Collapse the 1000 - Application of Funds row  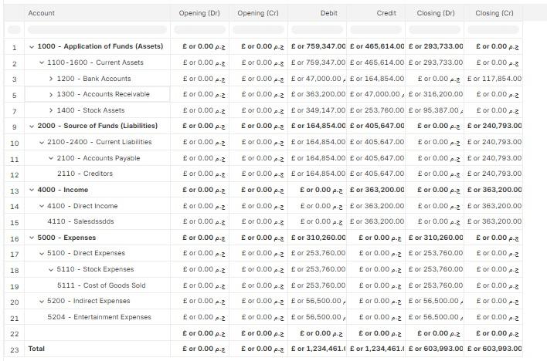click(32, 46)
